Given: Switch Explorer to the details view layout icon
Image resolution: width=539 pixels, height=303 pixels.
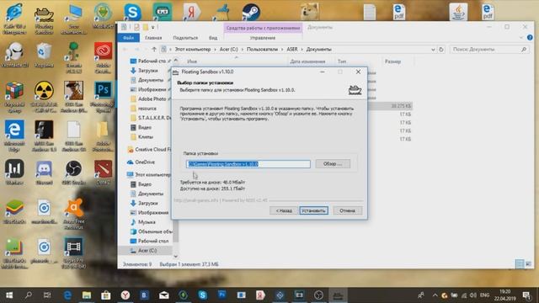Looking at the screenshot, I should (520, 263).
